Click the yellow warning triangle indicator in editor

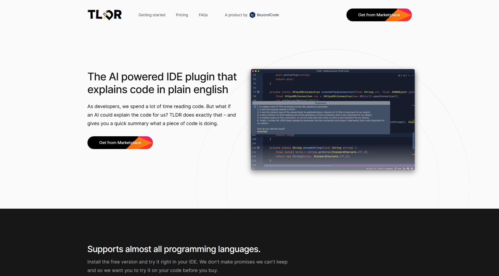399,76
